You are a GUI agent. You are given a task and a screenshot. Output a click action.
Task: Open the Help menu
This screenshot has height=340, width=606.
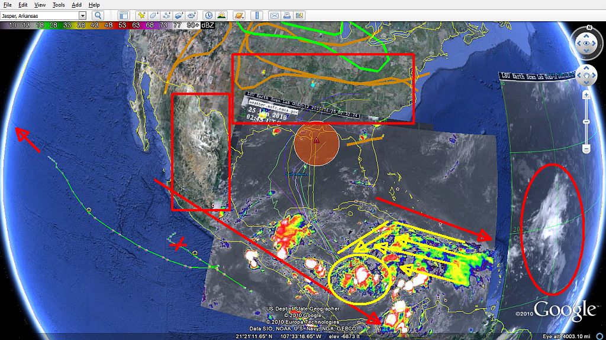pyautogui.click(x=94, y=5)
